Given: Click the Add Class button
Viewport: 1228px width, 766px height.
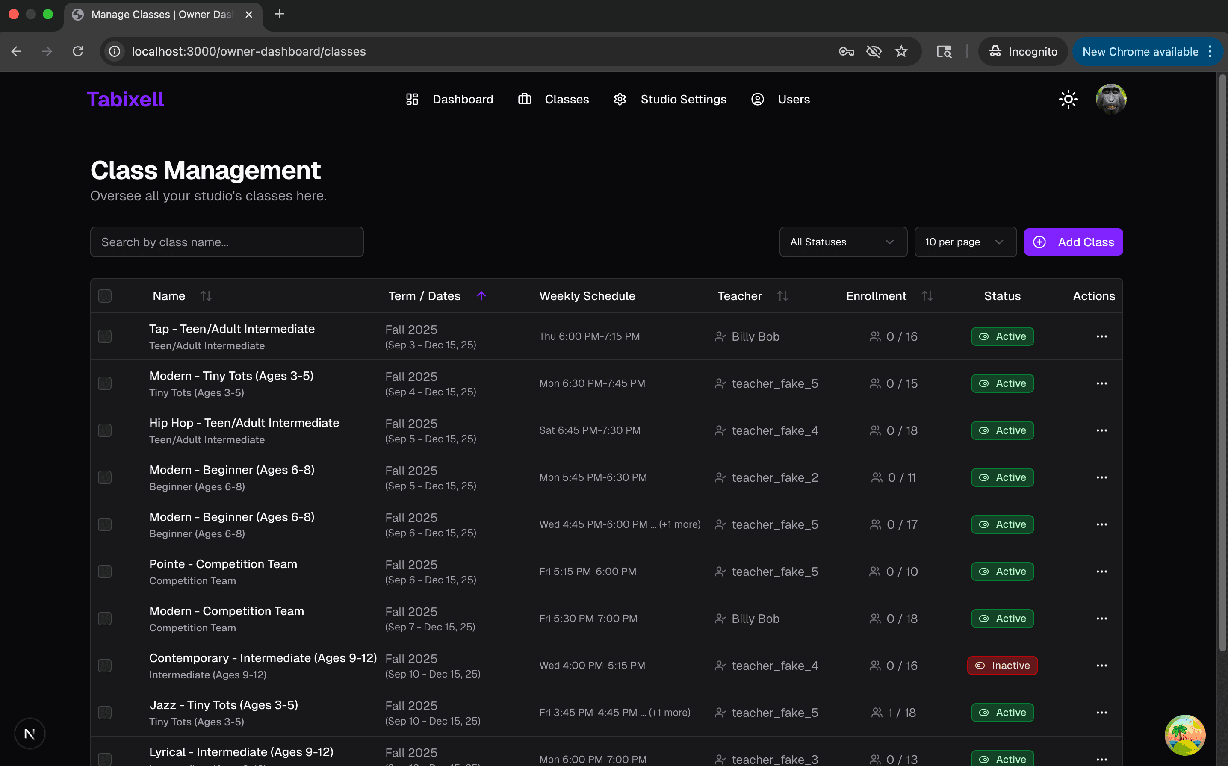Looking at the screenshot, I should [x=1073, y=242].
